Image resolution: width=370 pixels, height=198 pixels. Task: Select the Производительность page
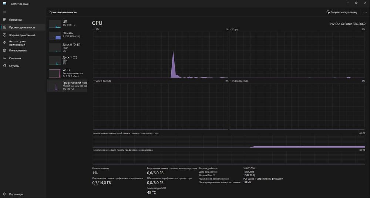23,27
